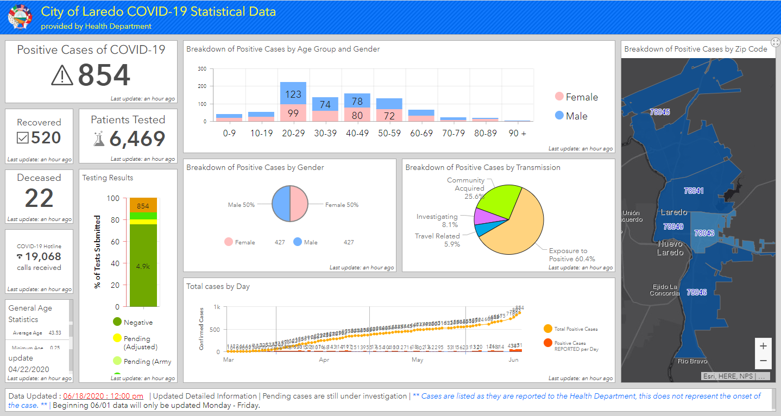Toggle Total Positive Cases legend series

(x=547, y=329)
